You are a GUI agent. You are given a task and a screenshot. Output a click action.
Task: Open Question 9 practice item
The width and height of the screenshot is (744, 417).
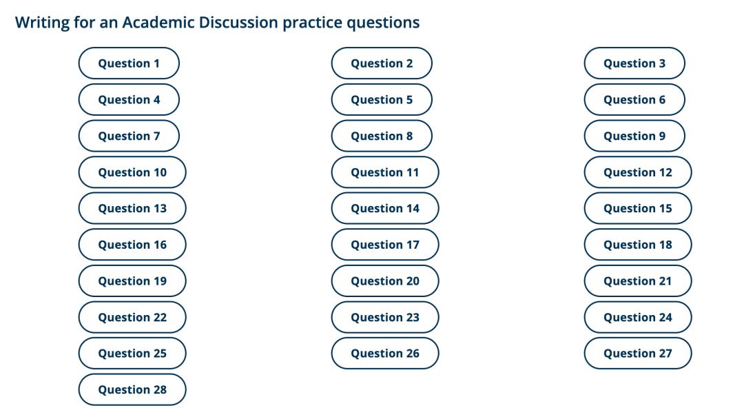click(634, 136)
